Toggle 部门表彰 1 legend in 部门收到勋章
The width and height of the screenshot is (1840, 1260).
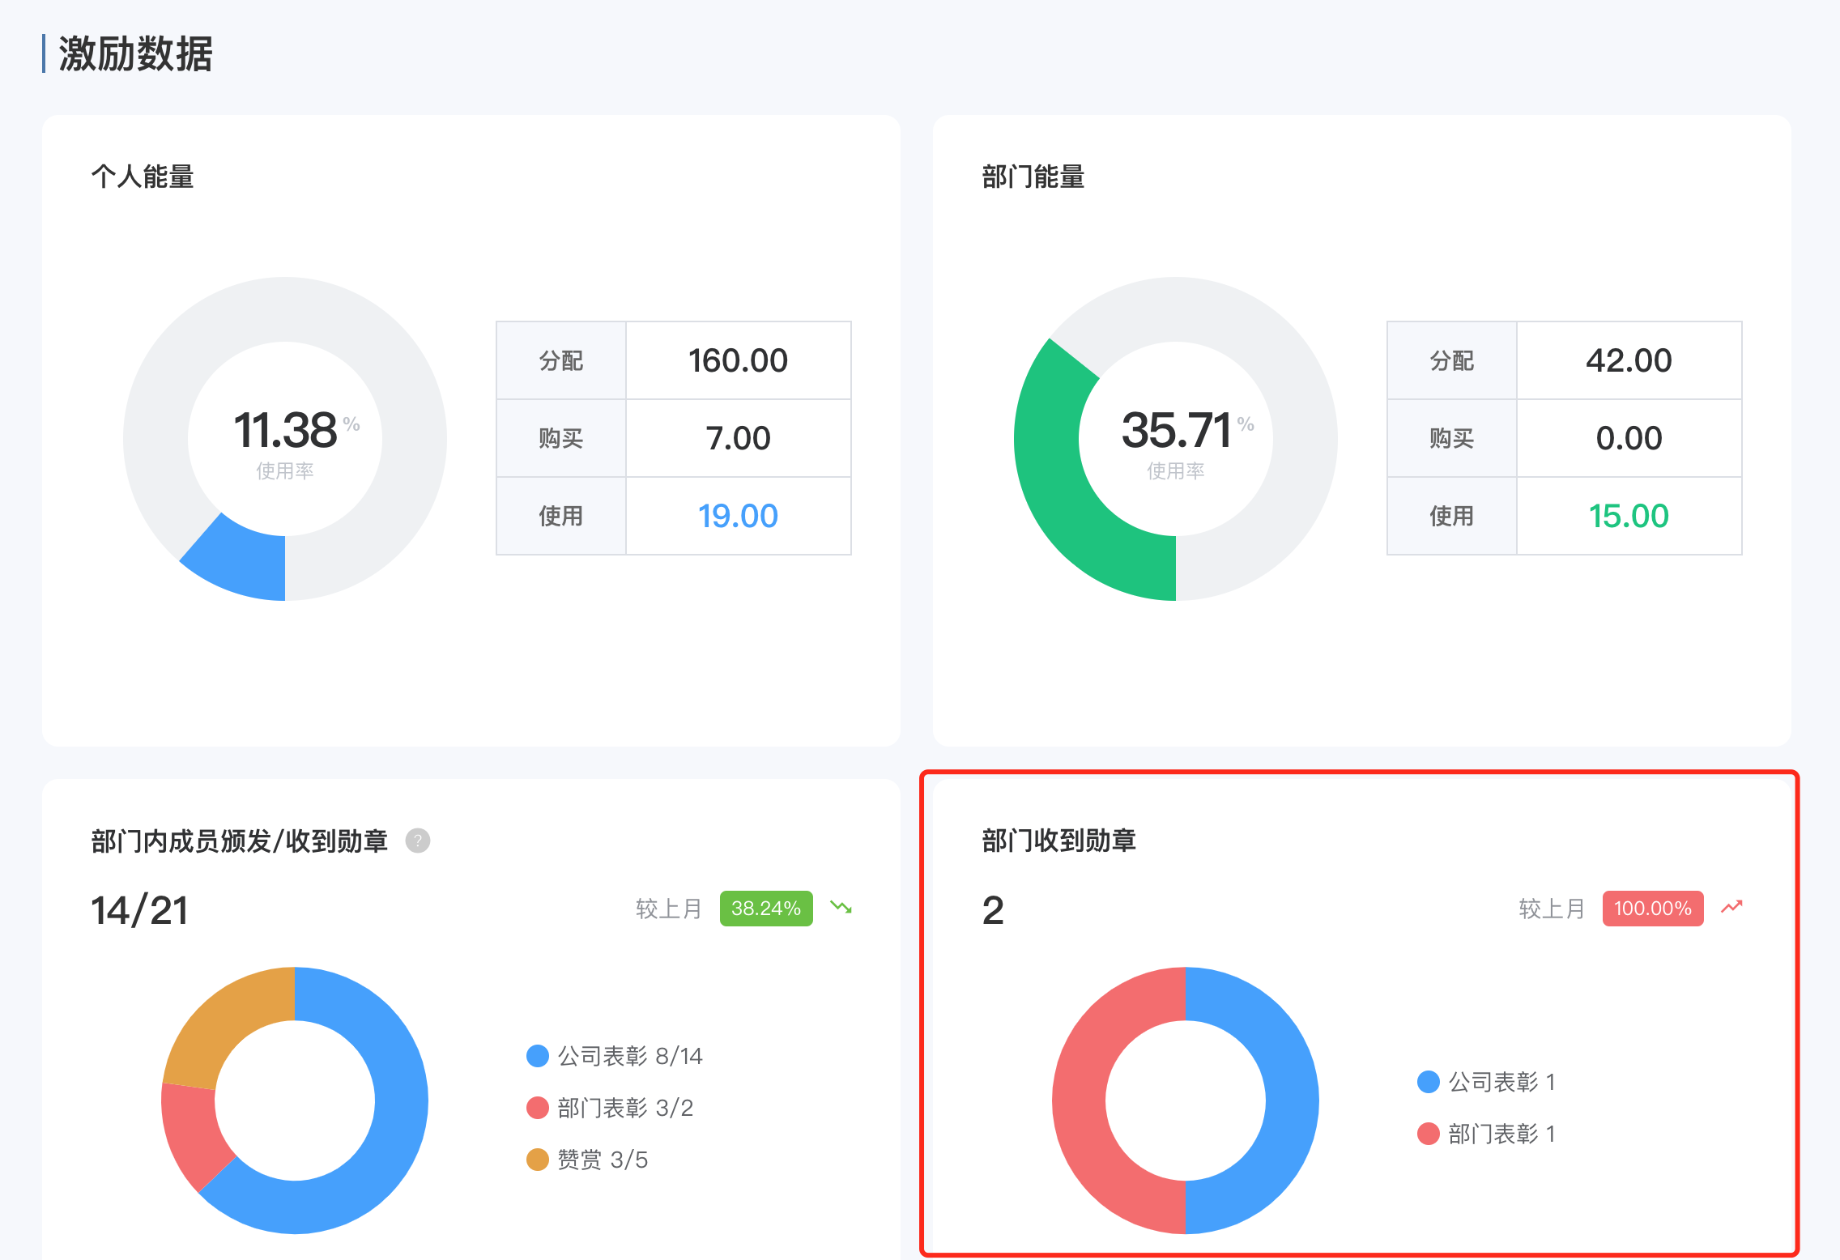1487,1134
